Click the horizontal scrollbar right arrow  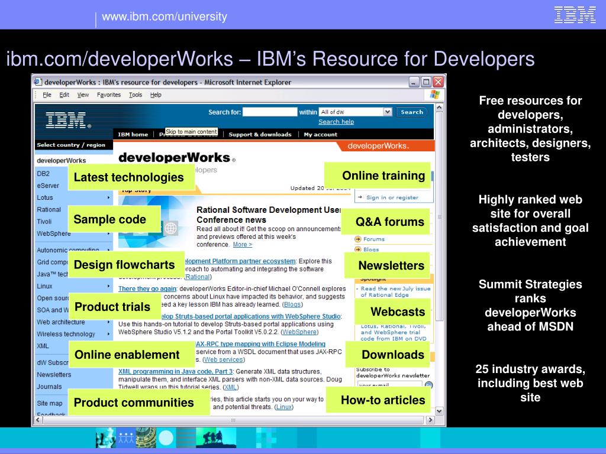431,420
